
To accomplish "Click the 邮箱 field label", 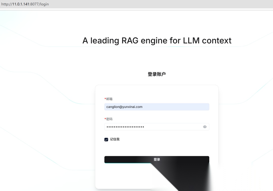I will [x=109, y=99].
